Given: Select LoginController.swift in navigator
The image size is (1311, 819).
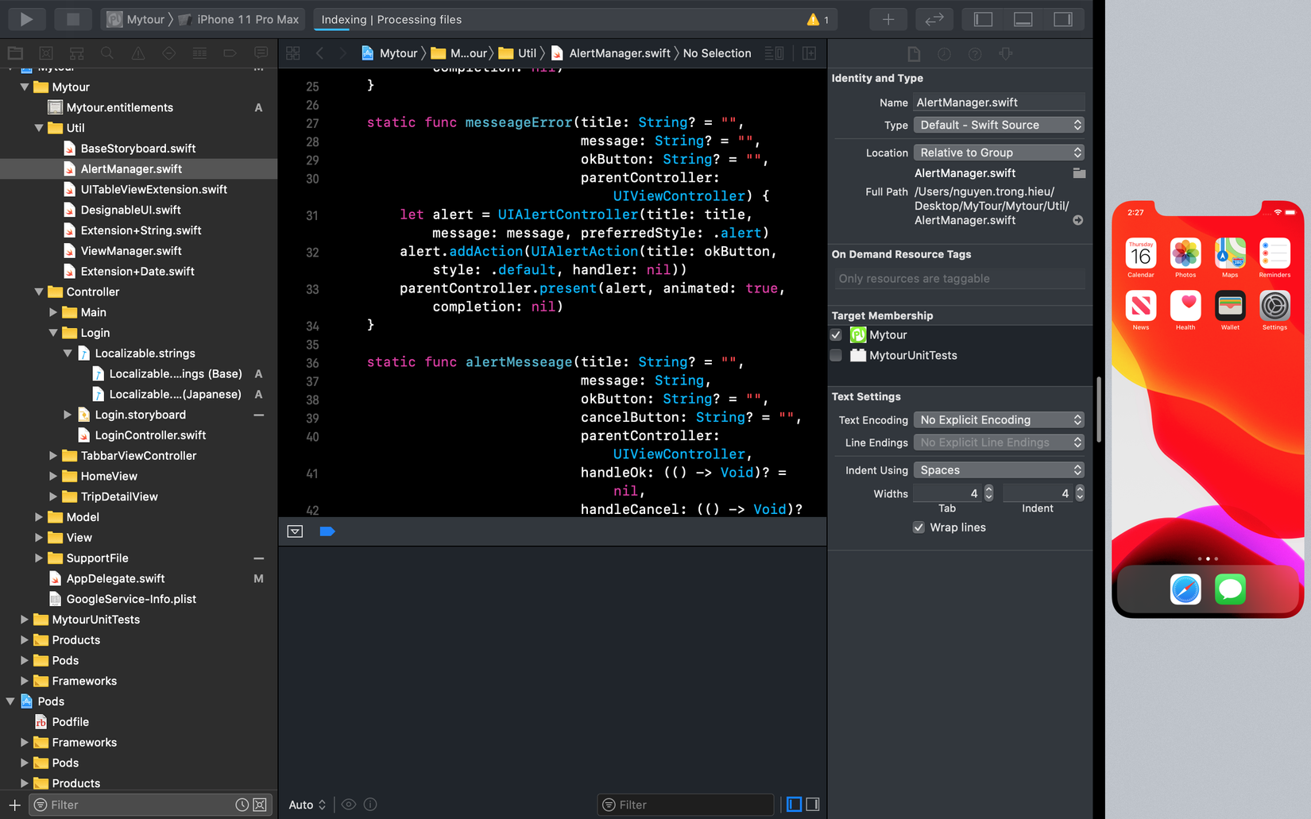Looking at the screenshot, I should 150,435.
